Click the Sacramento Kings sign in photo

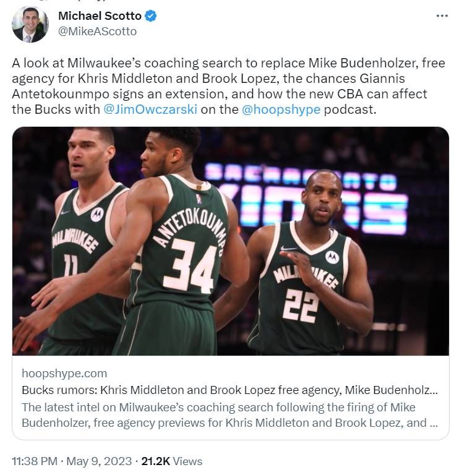[306, 197]
